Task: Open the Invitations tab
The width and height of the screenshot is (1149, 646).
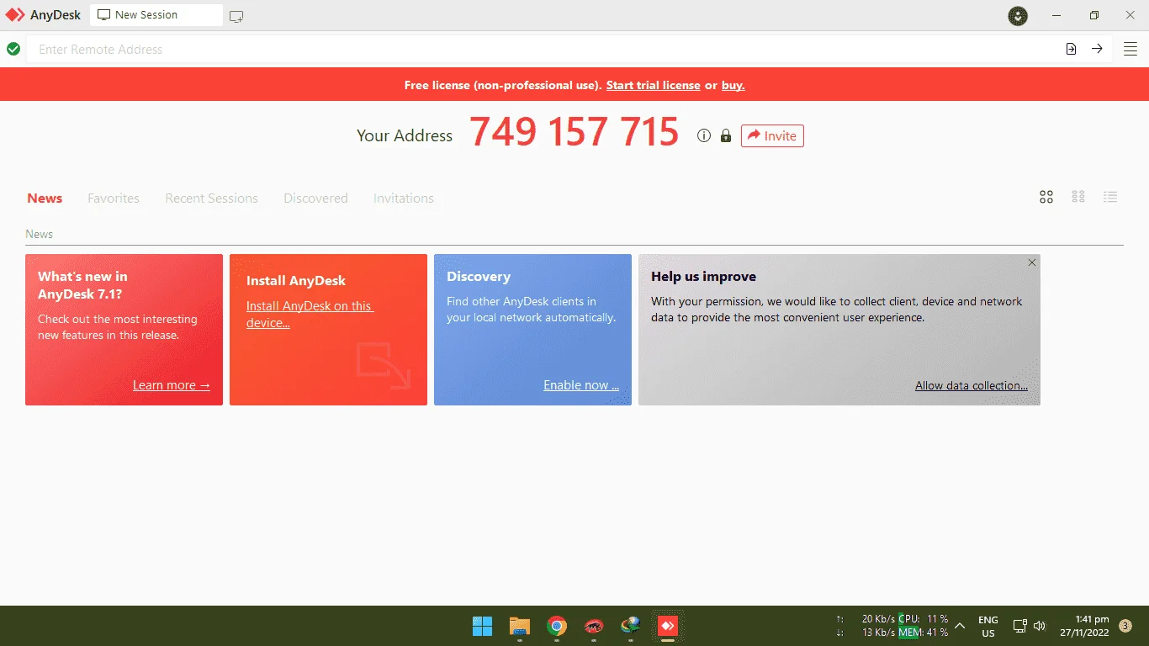Action: 404,199
